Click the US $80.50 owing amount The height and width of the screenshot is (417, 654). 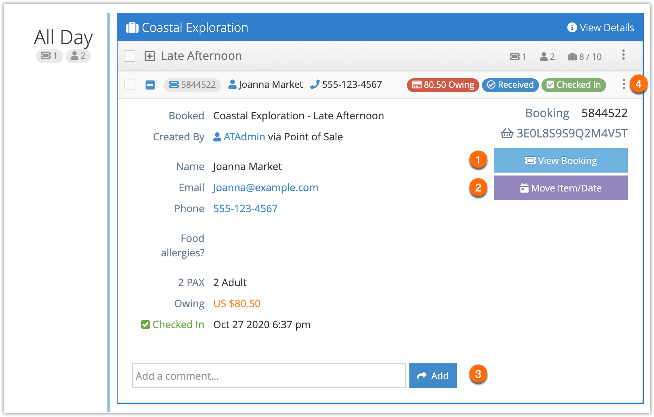tap(237, 304)
